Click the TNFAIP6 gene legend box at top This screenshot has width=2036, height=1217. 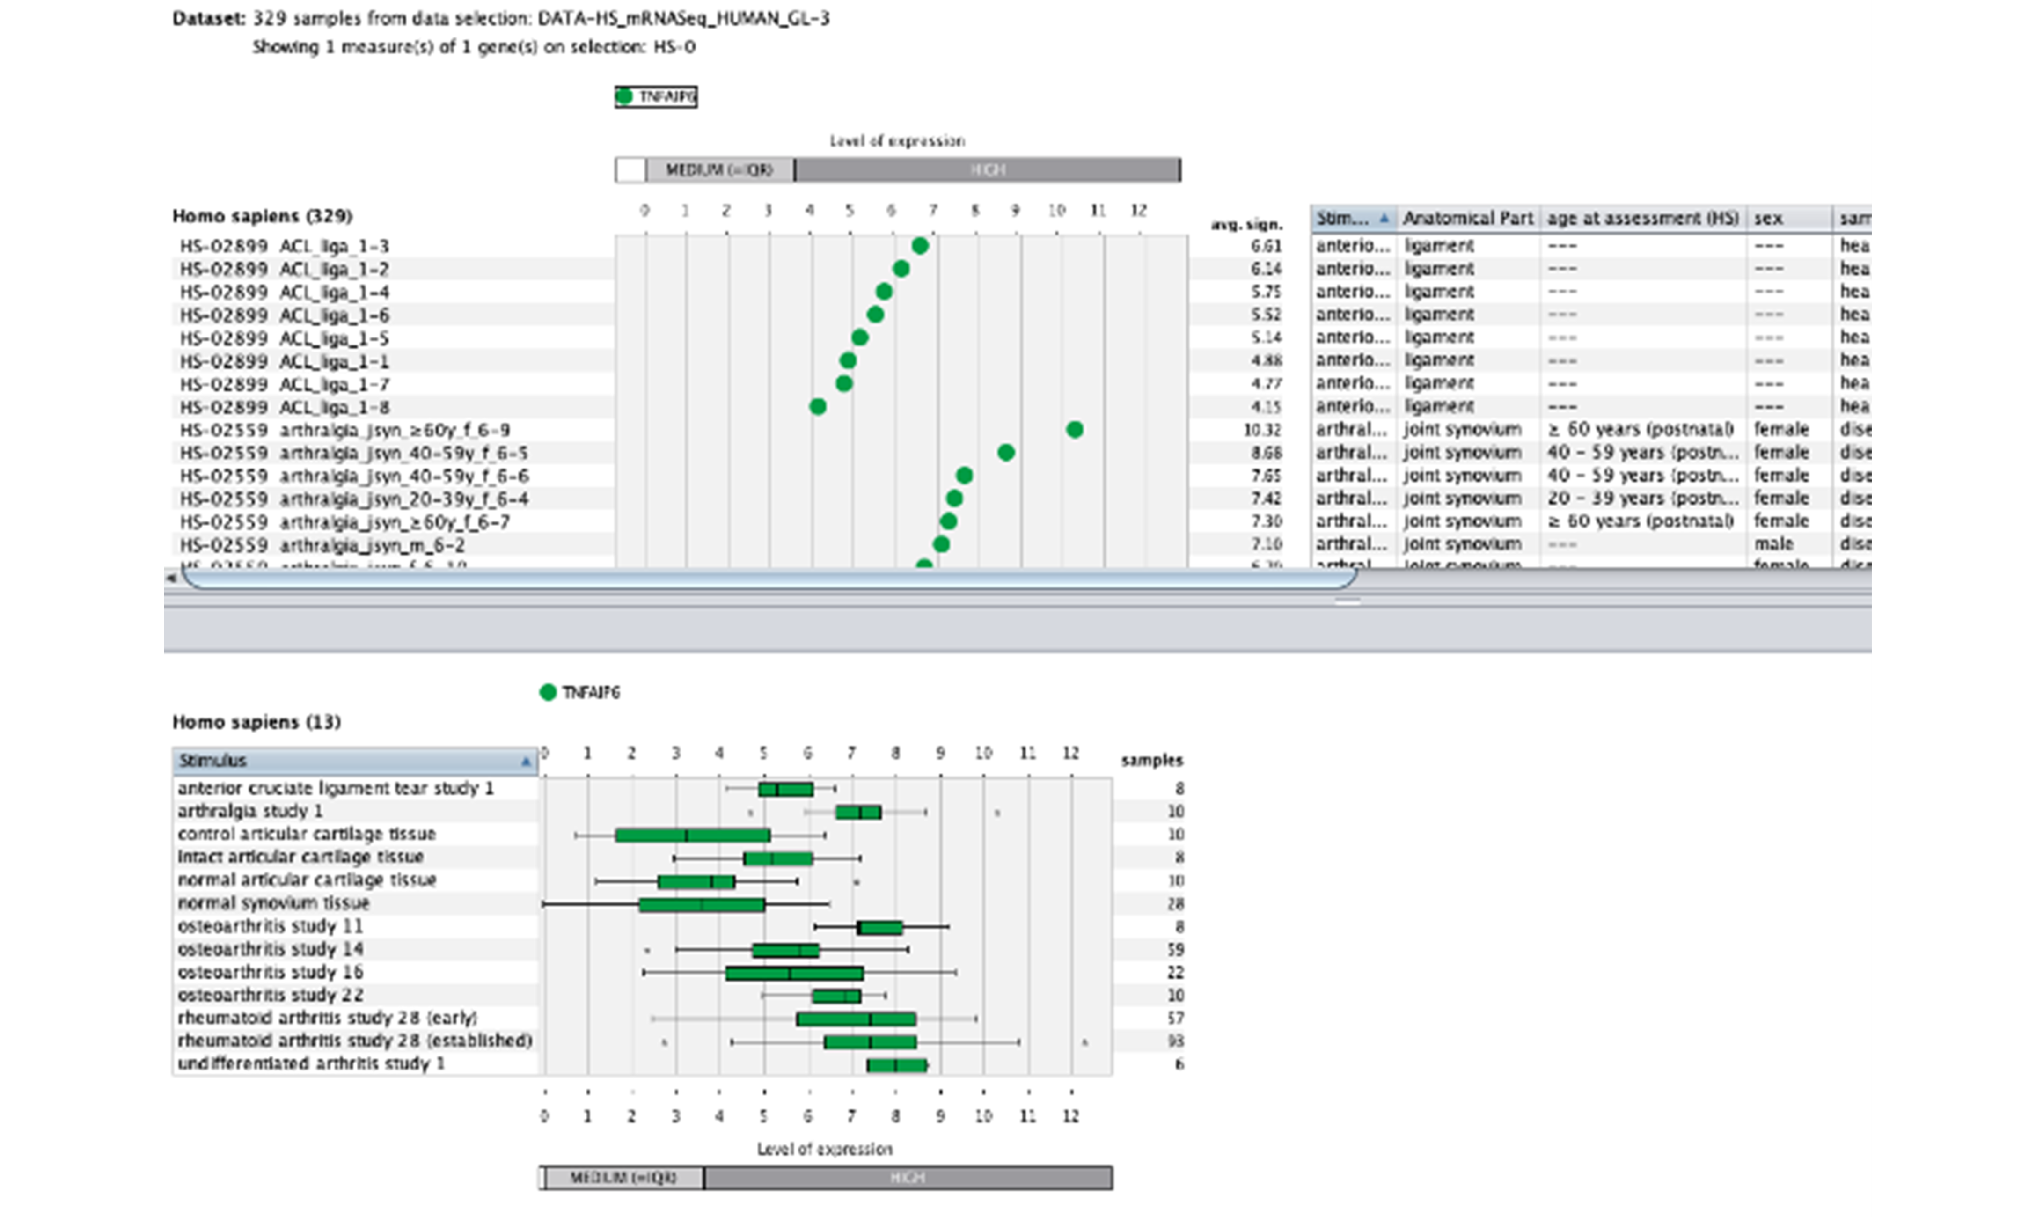pos(656,97)
